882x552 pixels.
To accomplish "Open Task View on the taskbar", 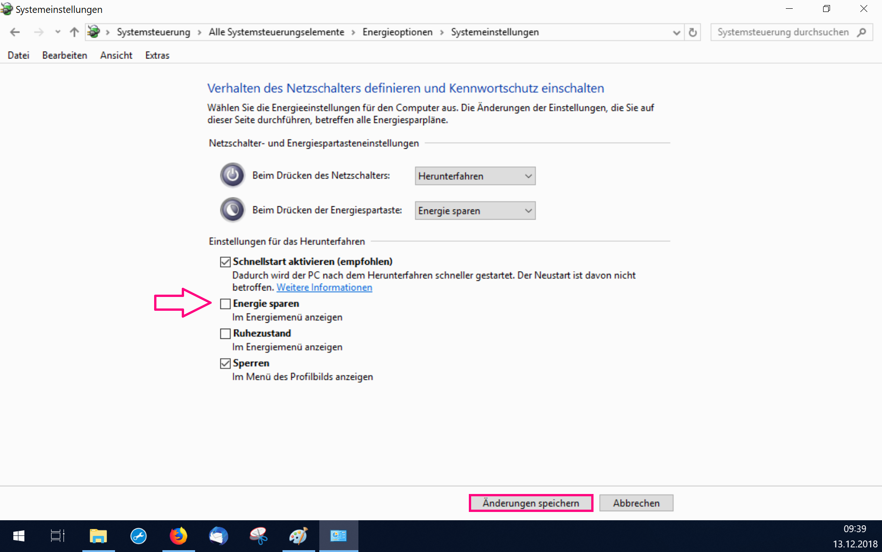I will [x=58, y=535].
